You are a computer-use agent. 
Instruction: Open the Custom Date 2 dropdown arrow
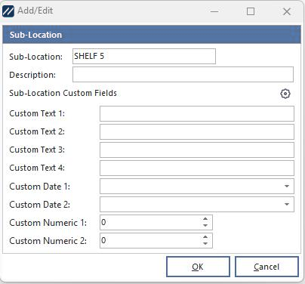click(x=287, y=204)
